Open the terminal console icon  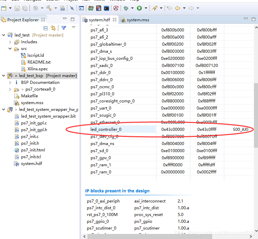click(x=106, y=8)
